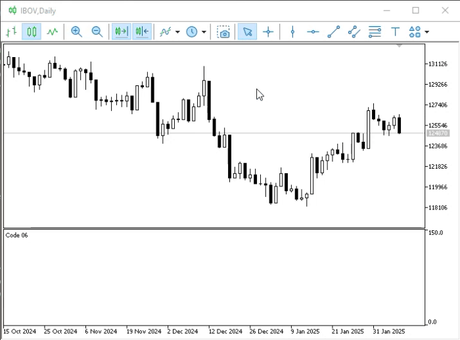Click the 124870 current price label
This screenshot has width=460, height=340.
coord(438,133)
